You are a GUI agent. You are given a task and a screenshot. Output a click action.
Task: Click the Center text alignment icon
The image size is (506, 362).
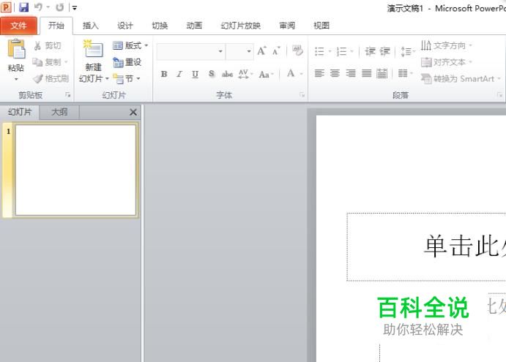coord(335,74)
